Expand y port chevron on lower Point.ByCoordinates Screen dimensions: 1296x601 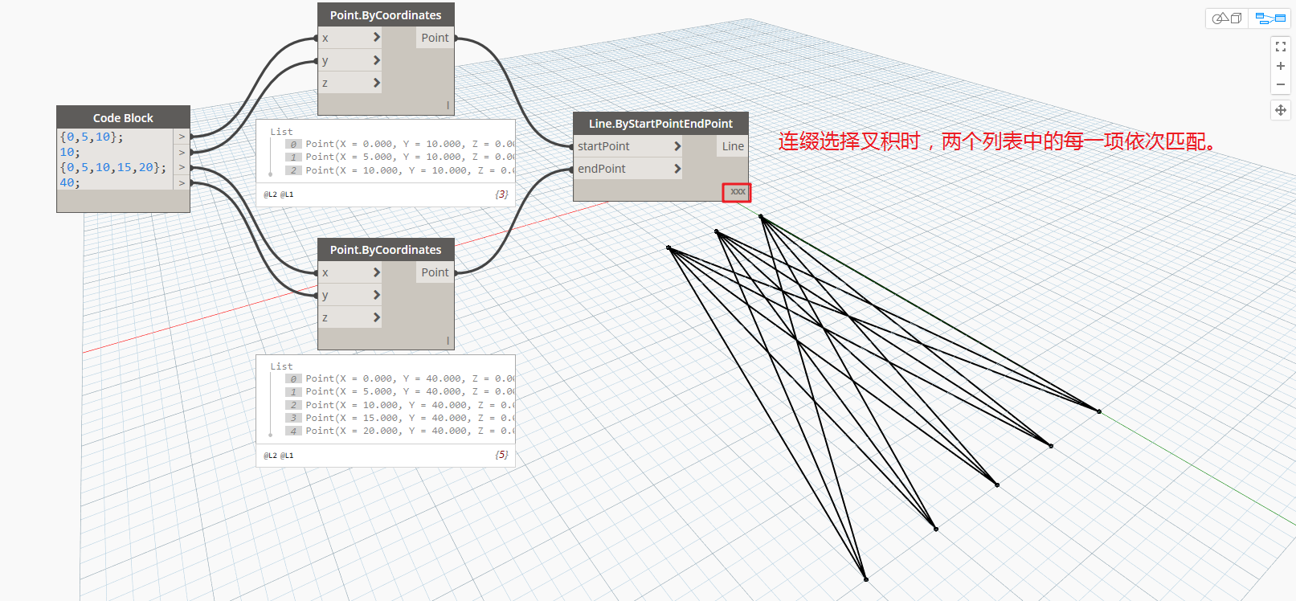pos(376,295)
